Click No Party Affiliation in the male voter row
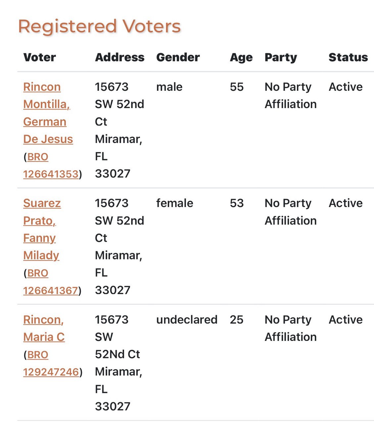Viewport: 374px width, 424px height. click(291, 95)
